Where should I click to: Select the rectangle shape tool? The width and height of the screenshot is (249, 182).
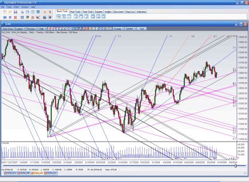[x=93, y=16]
